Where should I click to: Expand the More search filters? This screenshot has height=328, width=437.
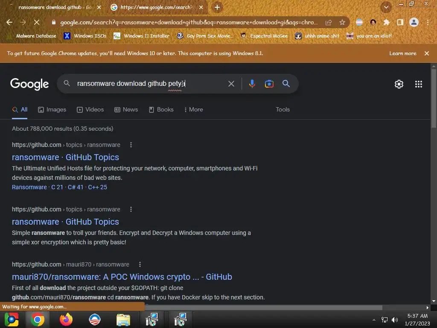pyautogui.click(x=193, y=110)
